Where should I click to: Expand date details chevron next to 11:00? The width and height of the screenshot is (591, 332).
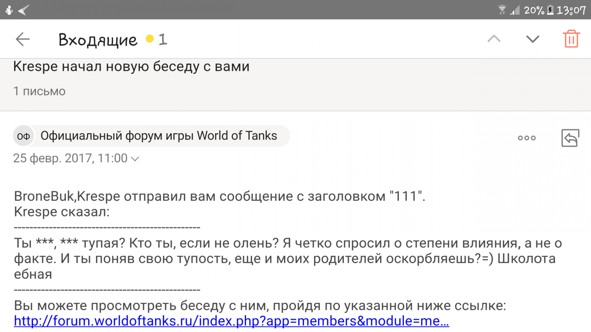pyautogui.click(x=135, y=158)
